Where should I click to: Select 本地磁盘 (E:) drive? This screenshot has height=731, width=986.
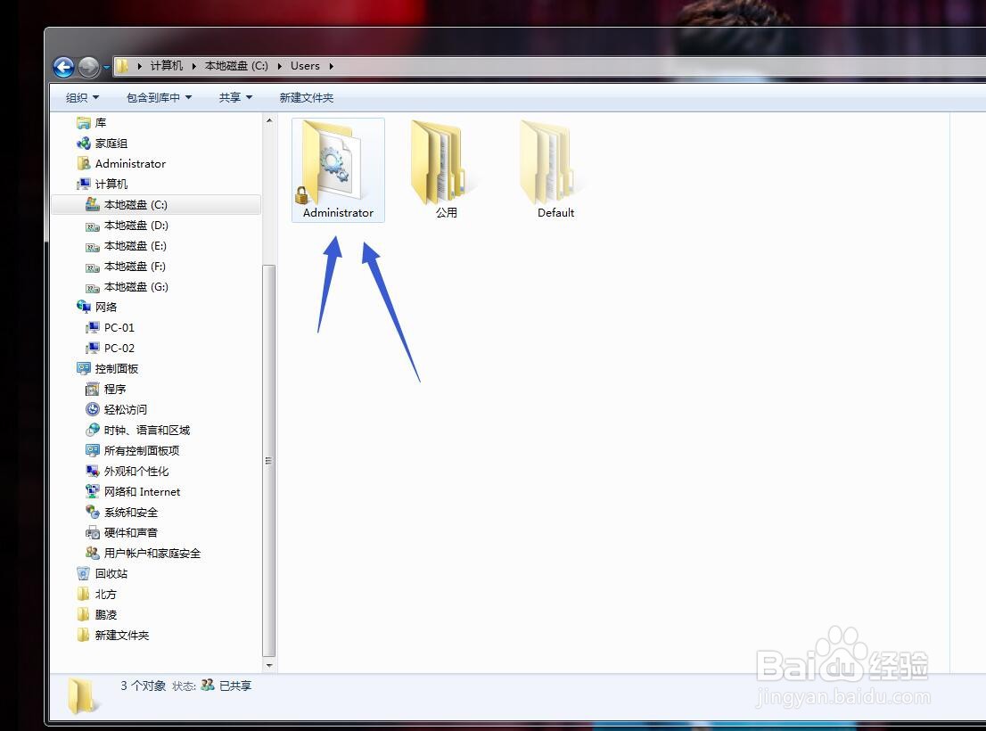click(x=126, y=246)
